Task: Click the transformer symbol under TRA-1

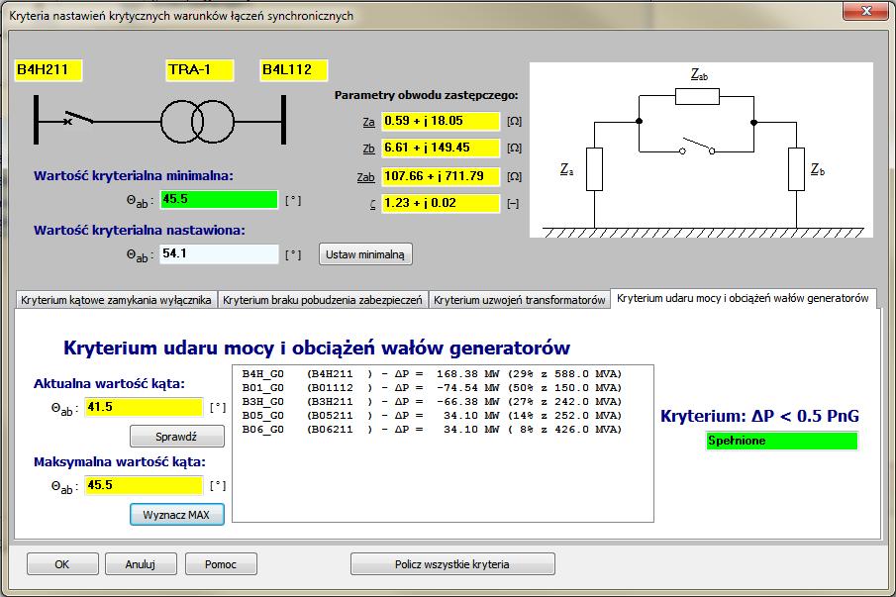Action: [197, 122]
